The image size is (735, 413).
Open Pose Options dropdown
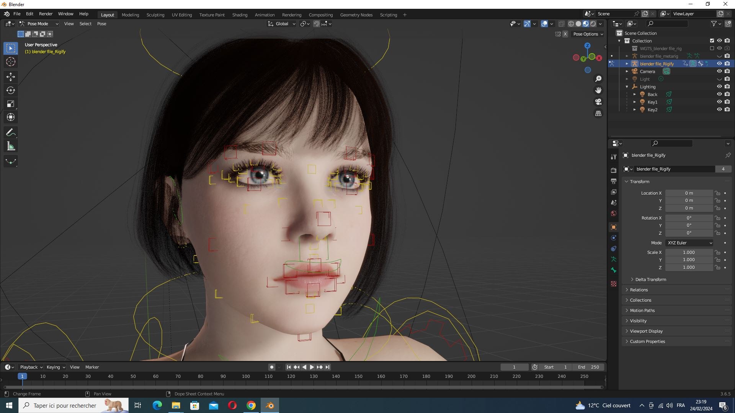[x=588, y=34]
